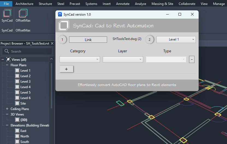The image size is (227, 144).
Task: Click the OffsetMax panel label under ribbon
Action: point(23,30)
